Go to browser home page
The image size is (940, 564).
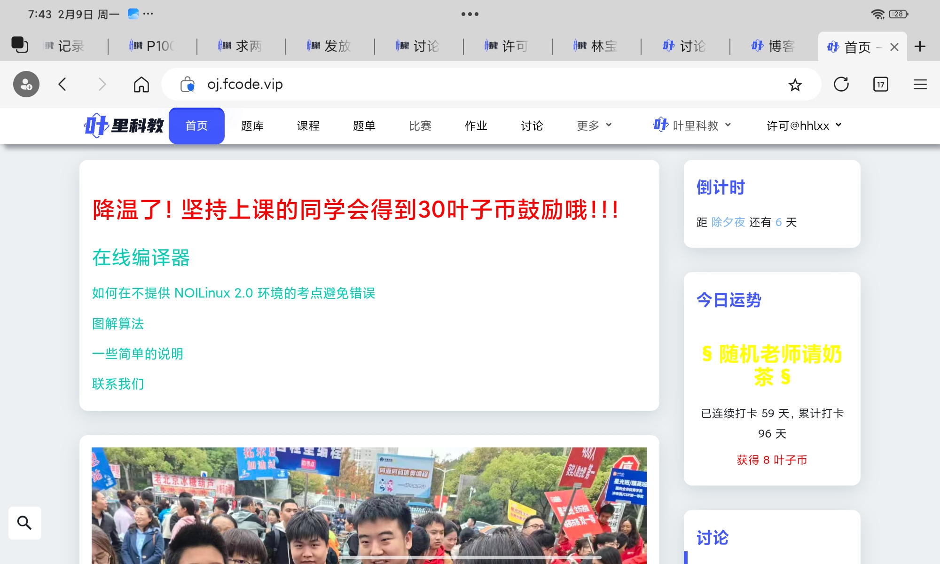(x=141, y=85)
